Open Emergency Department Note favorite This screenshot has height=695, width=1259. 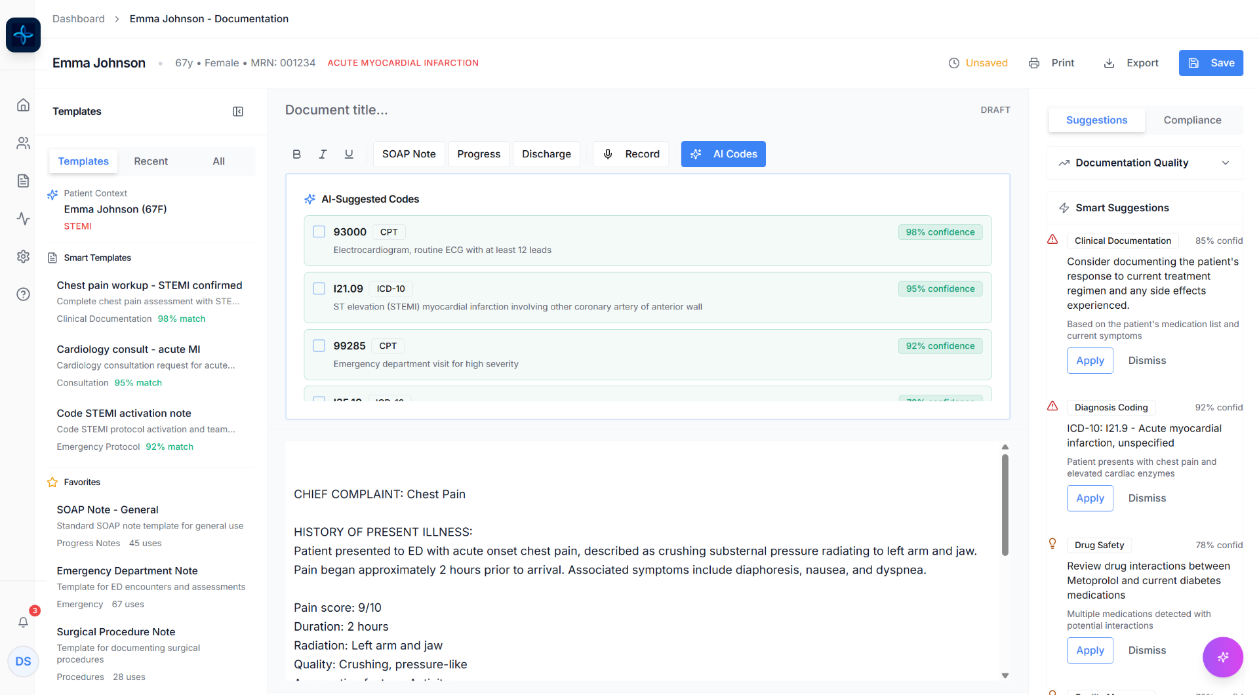[x=151, y=587]
